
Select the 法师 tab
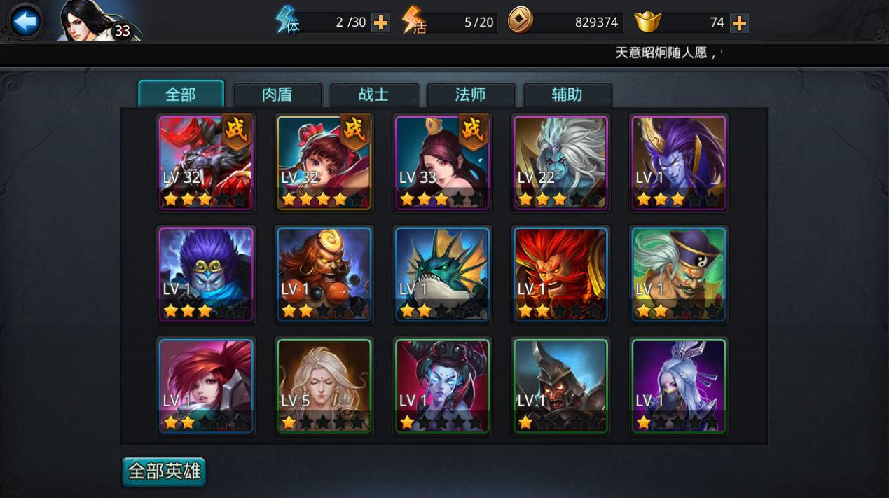(x=471, y=95)
